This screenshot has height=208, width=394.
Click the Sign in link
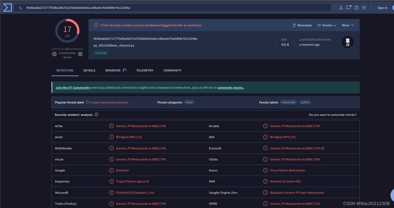tap(382, 8)
